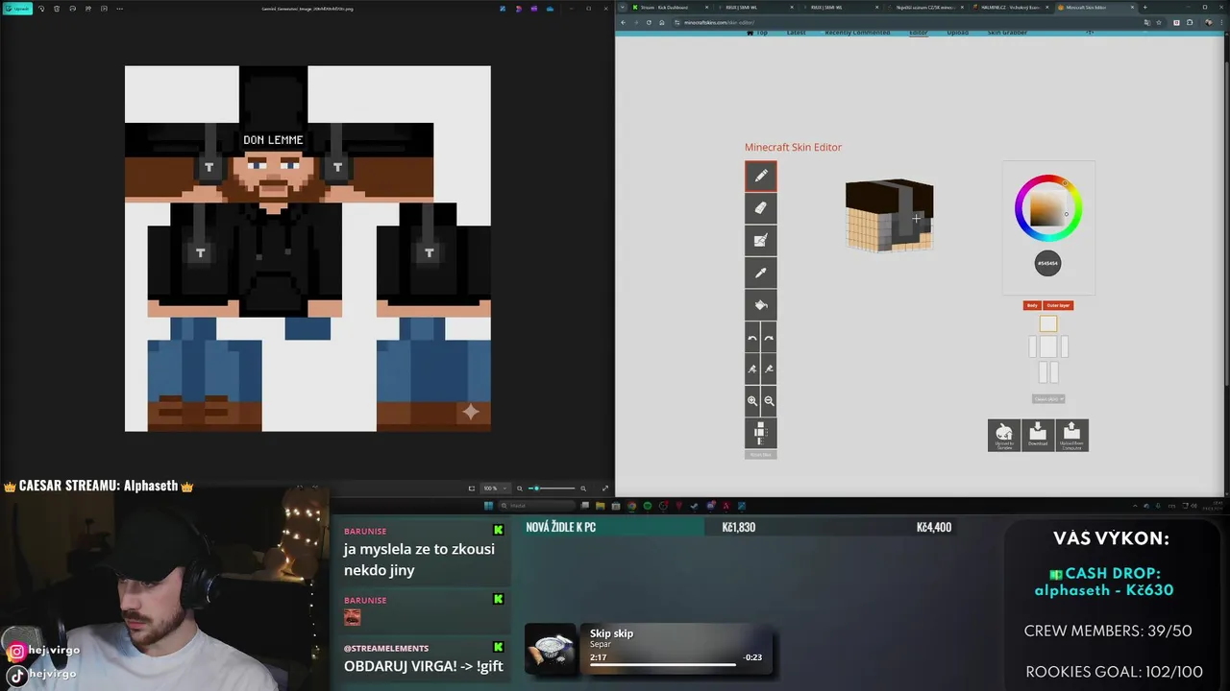Toggle the Outer layer button
1230x691 pixels.
[x=1058, y=305]
